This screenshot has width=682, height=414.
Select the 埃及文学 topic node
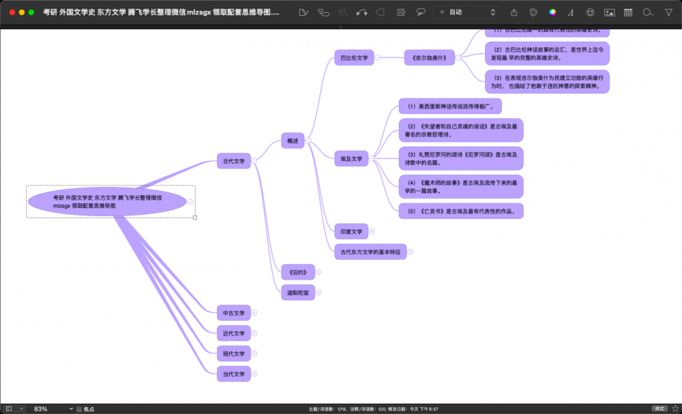351,159
